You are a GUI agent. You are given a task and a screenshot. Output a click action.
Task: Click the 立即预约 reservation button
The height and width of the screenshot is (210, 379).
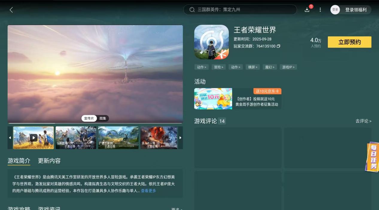click(349, 42)
